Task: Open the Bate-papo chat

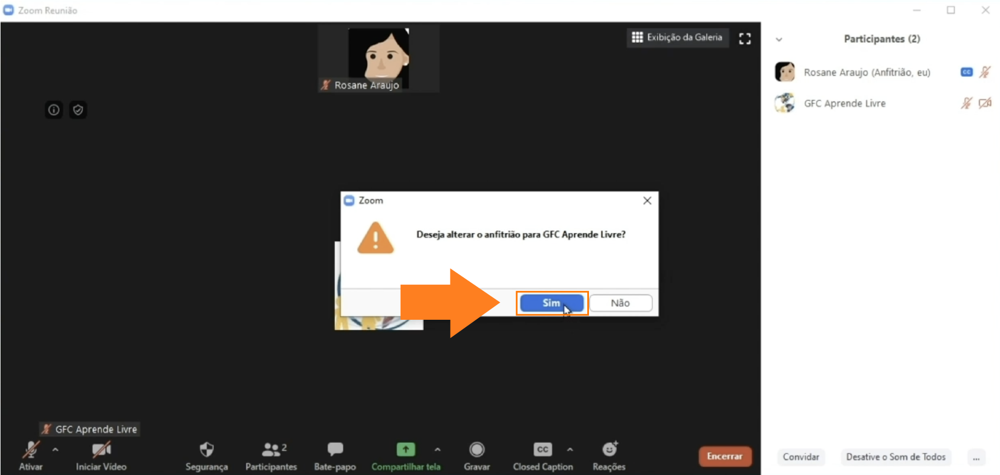Action: coord(335,456)
